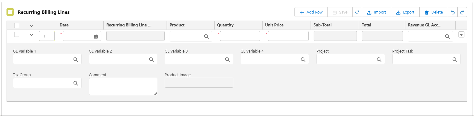This screenshot has height=118, width=474.
Task: Click the Recurring Billing Lines archive icon
Action: coord(11,12)
